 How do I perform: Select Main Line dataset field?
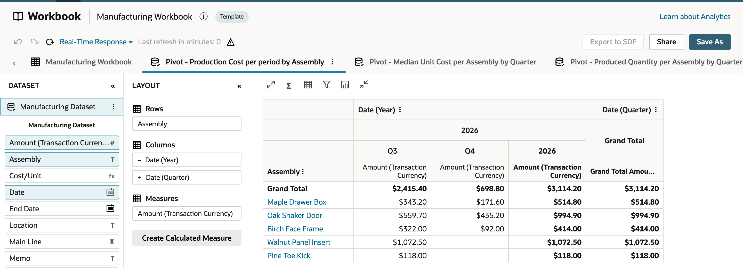[62, 242]
